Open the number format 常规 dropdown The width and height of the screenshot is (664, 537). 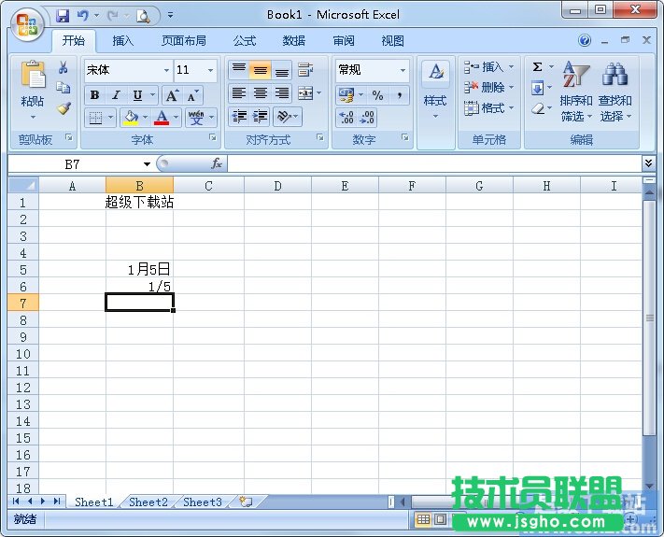point(403,70)
